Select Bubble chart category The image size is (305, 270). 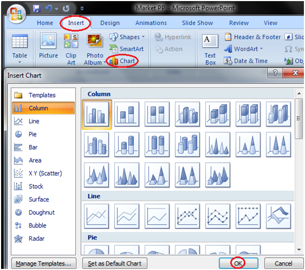click(x=43, y=226)
